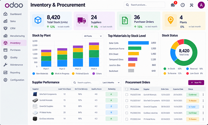Open the Quality menu item

click(x=14, y=58)
